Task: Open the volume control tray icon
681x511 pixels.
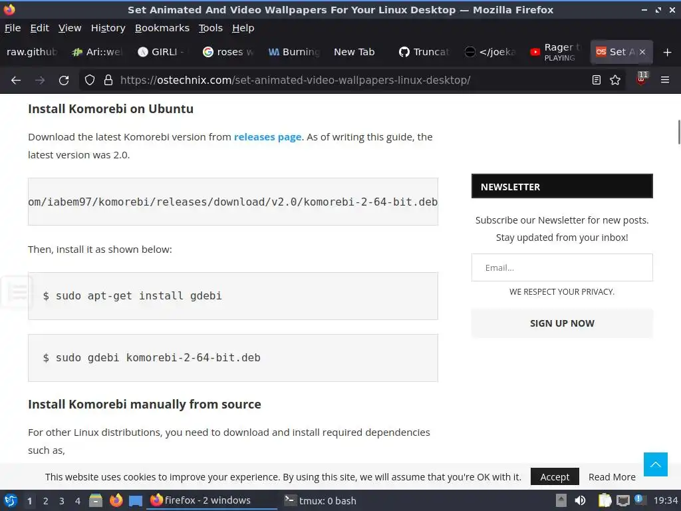Action: coord(580,500)
